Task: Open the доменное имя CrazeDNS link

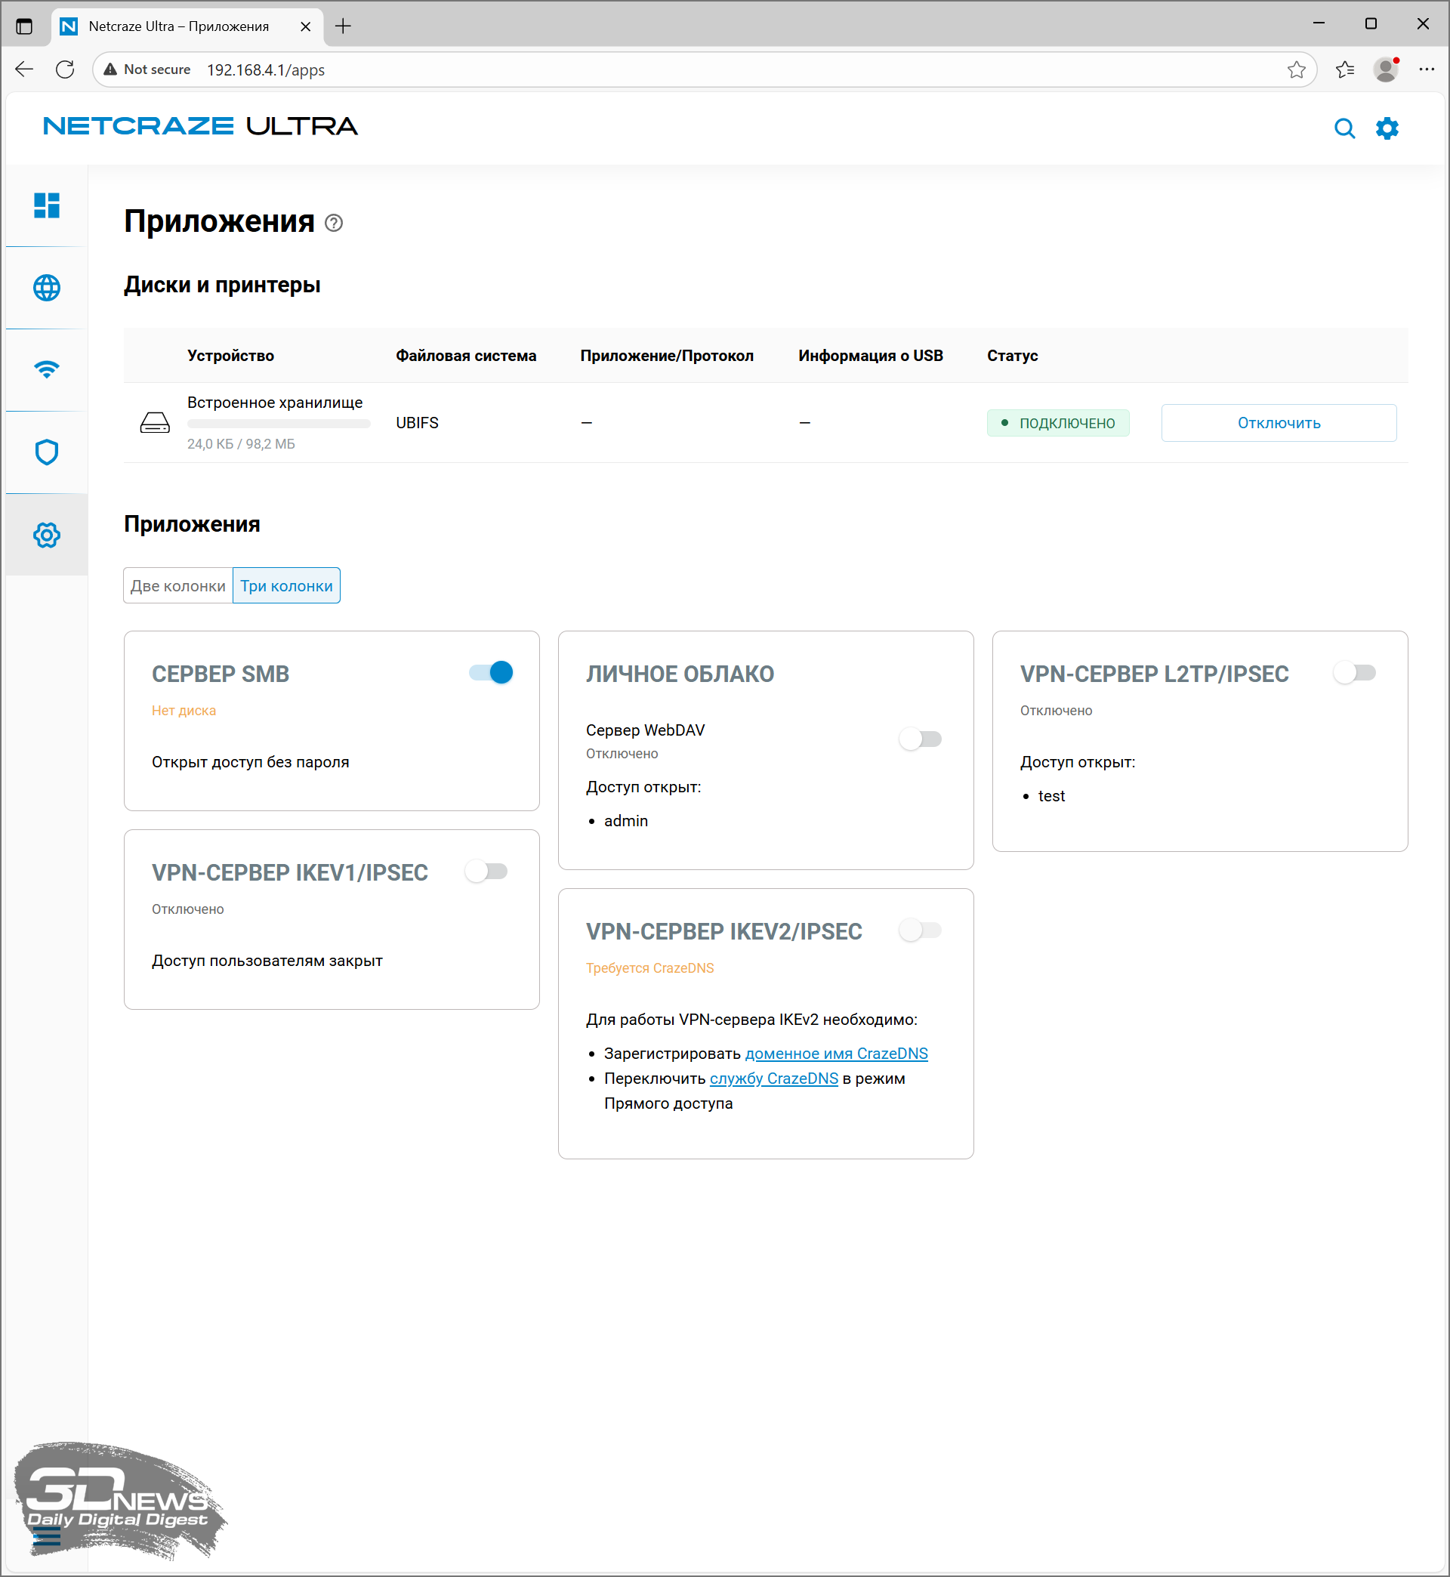Action: click(x=835, y=1053)
